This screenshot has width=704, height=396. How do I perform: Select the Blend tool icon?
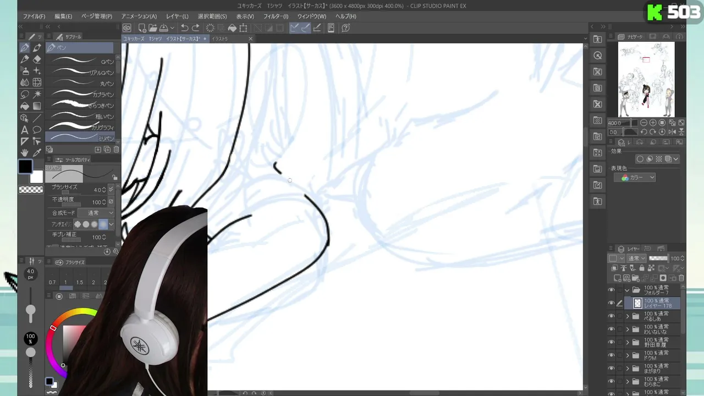(x=25, y=82)
